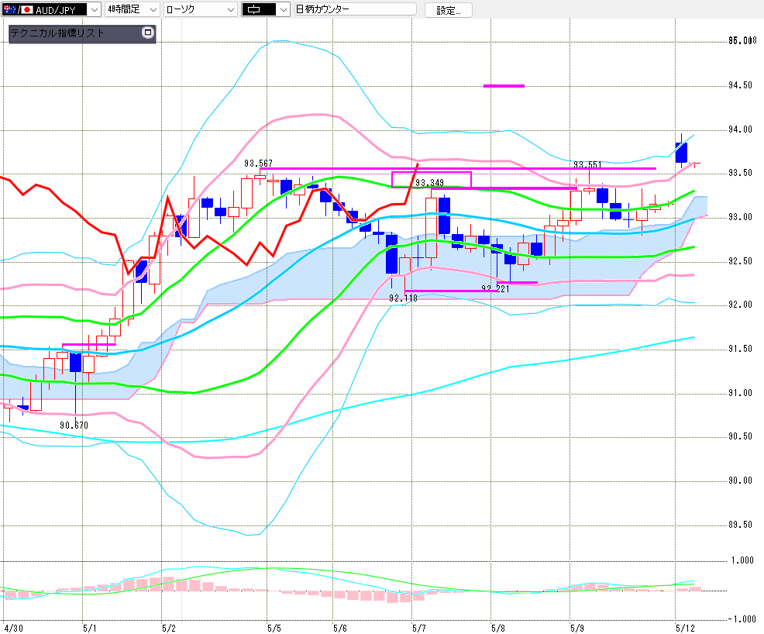Viewport: 764px width, 634px height.
Task: Click the 日柄カウンター field
Action: pyautogui.click(x=355, y=9)
